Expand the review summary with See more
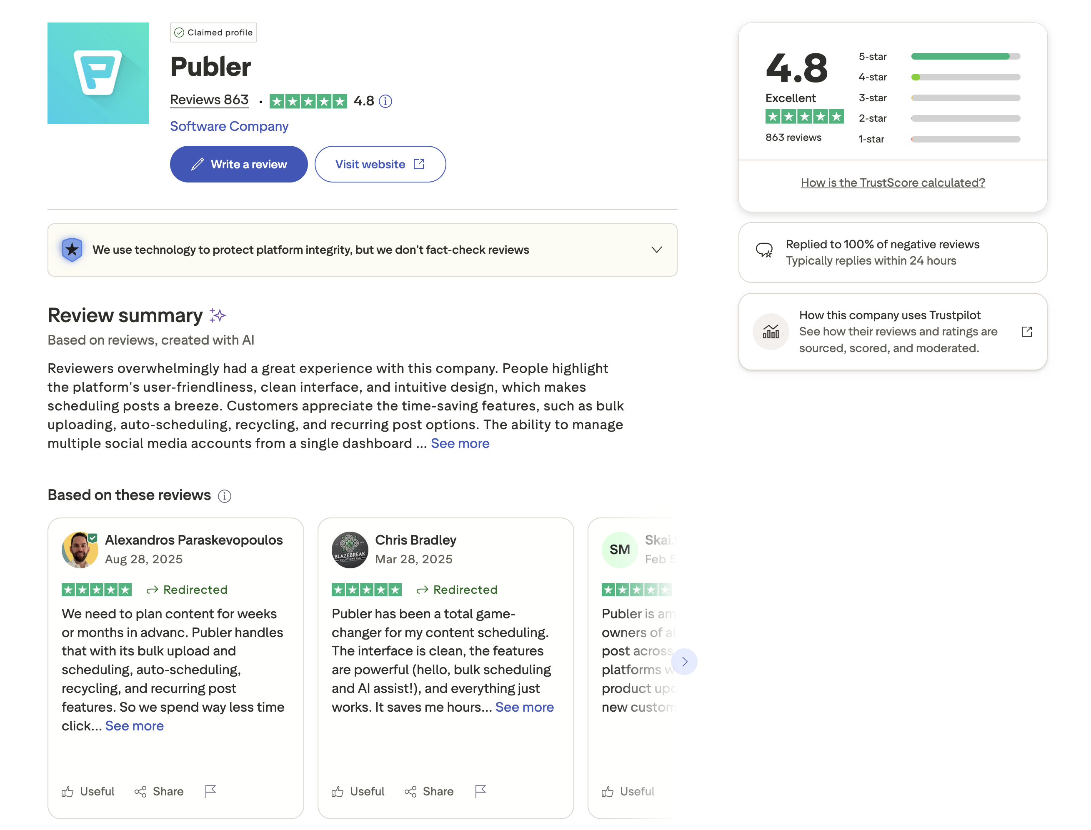The width and height of the screenshot is (1091, 830). (460, 443)
